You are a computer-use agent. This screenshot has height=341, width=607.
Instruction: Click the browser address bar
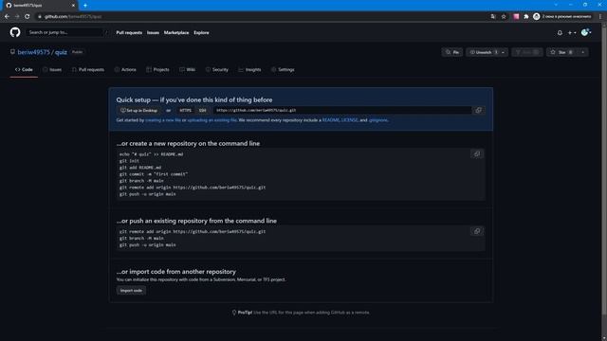pyautogui.click(x=259, y=17)
